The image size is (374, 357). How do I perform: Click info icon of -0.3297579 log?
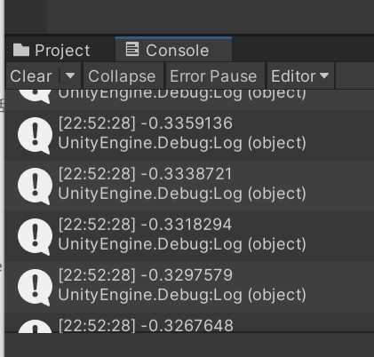tap(35, 288)
